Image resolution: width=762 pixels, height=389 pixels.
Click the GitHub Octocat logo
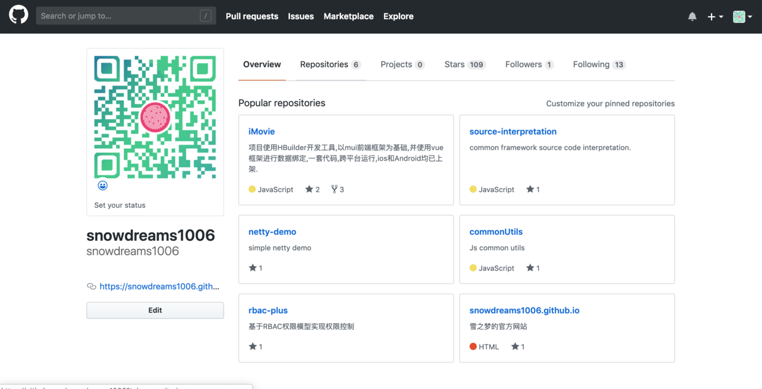tap(18, 15)
